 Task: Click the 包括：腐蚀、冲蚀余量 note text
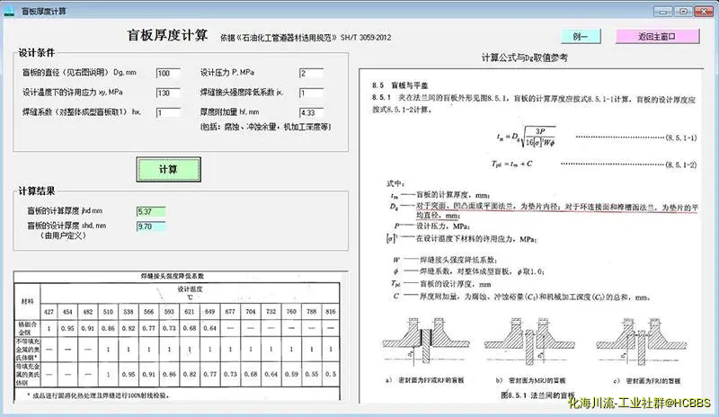(x=265, y=127)
